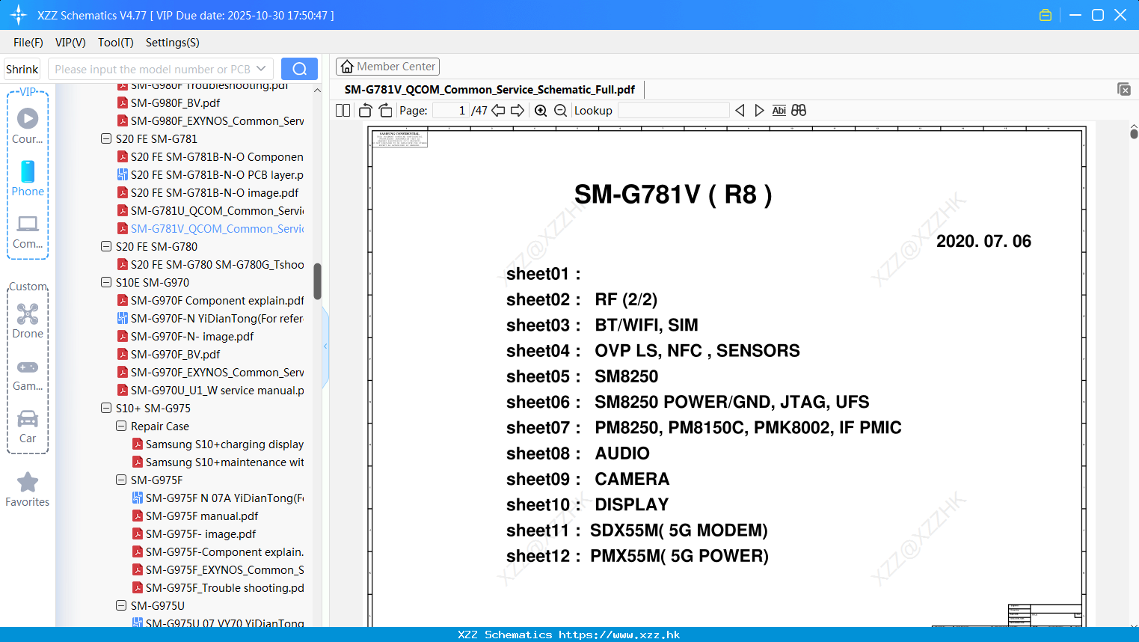
Task: Click the model number search field
Action: [x=153, y=69]
